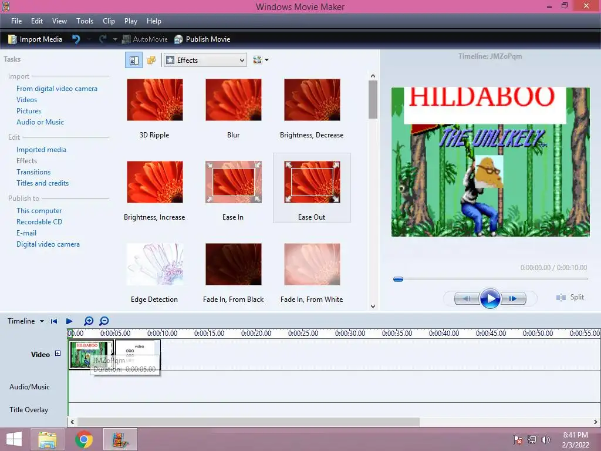Open Titles and credits link
601x451 pixels.
[42, 183]
